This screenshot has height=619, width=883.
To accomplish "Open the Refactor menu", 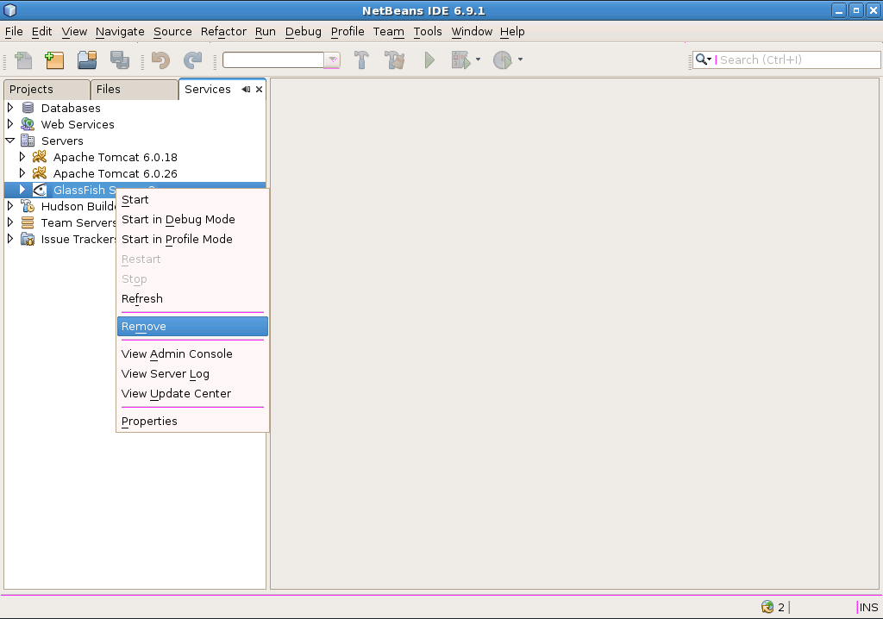I will click(x=223, y=32).
